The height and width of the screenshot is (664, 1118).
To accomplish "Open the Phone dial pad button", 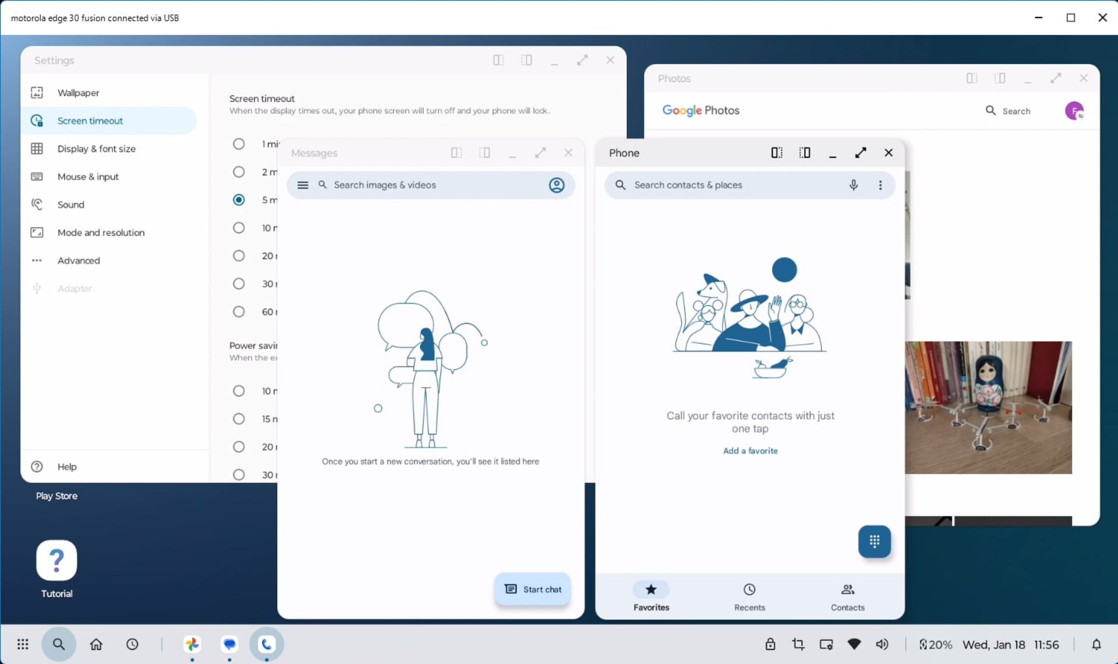I will 874,541.
